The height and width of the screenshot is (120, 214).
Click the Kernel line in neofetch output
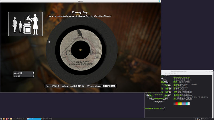(182, 81)
